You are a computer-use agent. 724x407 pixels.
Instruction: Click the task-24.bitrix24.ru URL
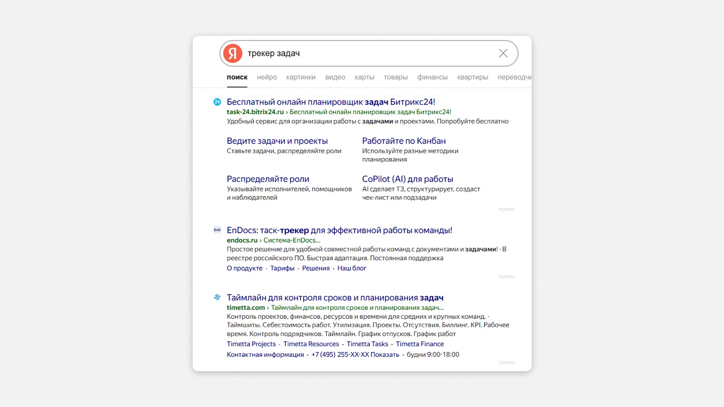coord(255,112)
